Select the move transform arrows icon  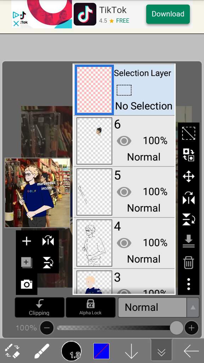point(188,177)
